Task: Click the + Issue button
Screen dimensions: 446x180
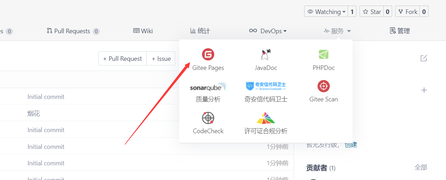Action: point(161,58)
